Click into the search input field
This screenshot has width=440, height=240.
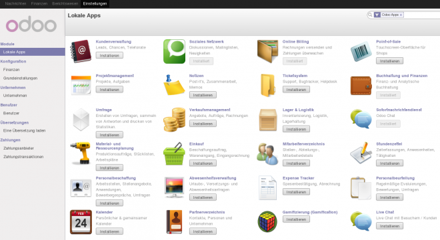click(x=421, y=15)
